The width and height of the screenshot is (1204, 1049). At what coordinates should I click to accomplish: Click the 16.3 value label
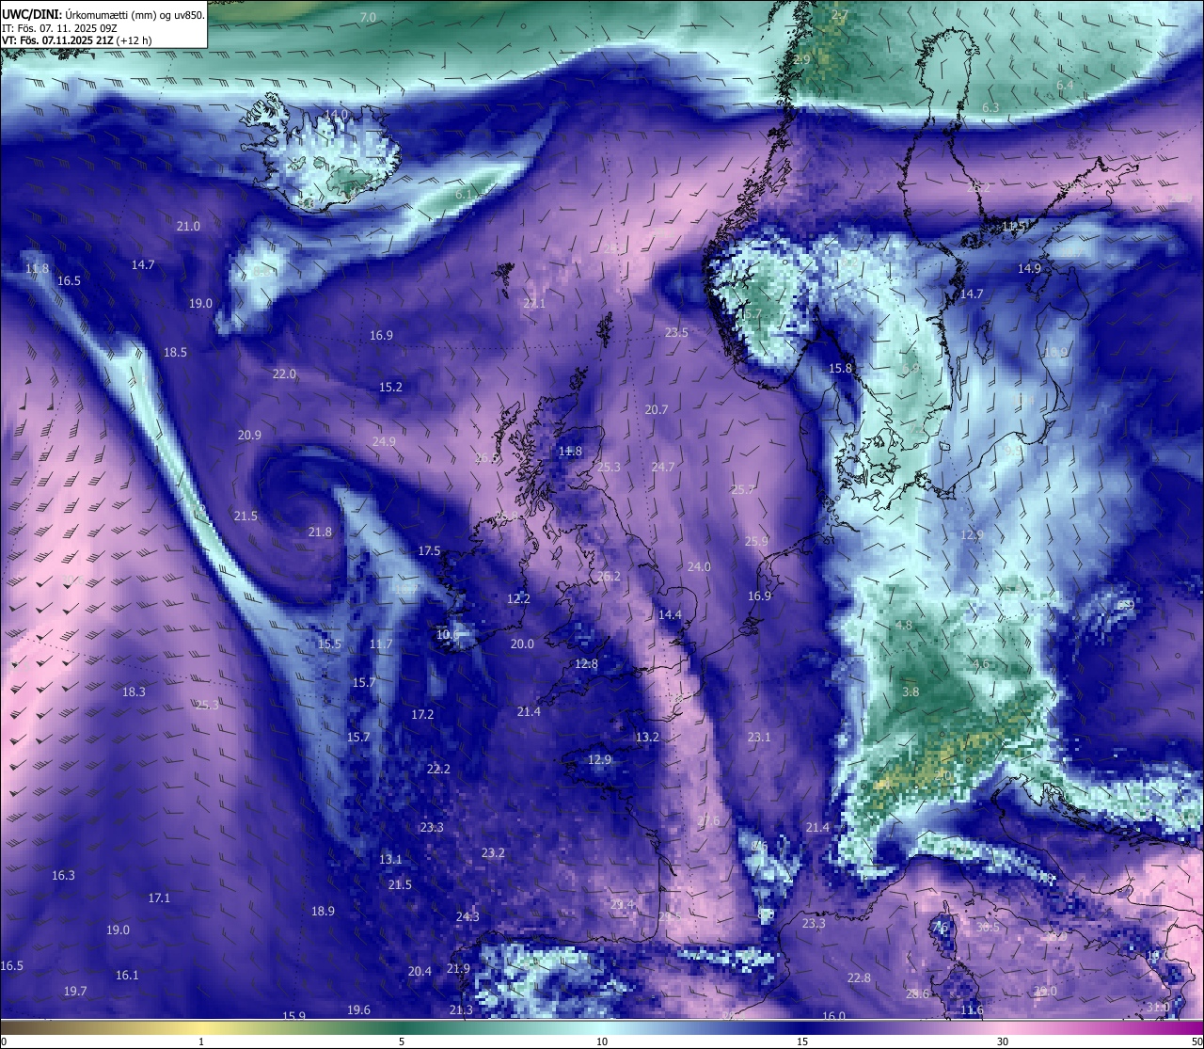coord(63,876)
